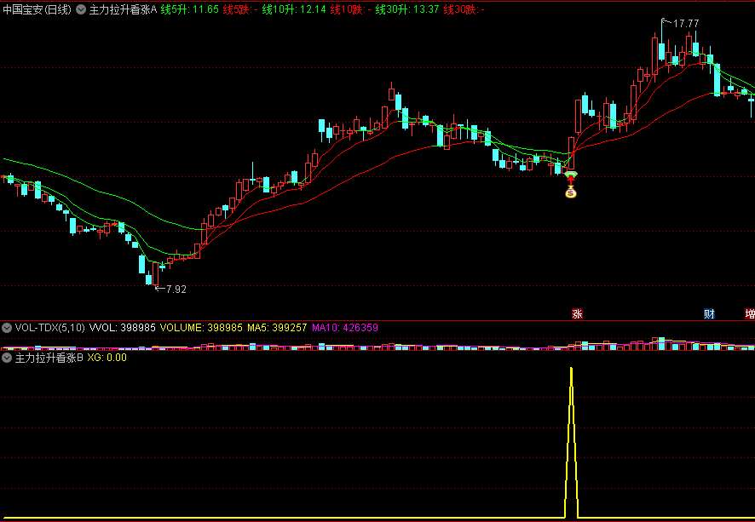Click the red up arrow signal marker
Viewport: 755px width, 522px height.
(x=571, y=181)
